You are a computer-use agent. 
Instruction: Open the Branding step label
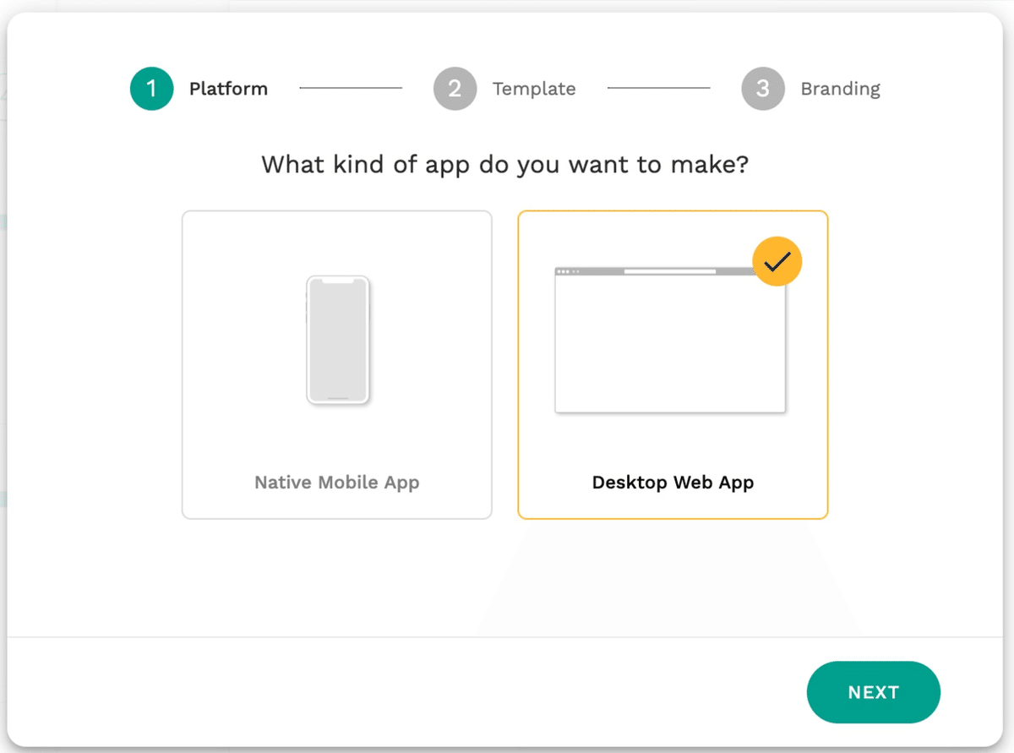[840, 89]
